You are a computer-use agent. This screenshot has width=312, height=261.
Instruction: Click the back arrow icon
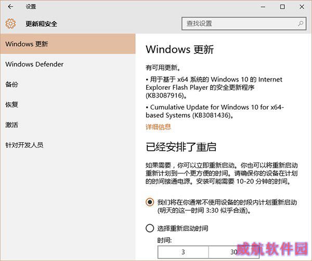pos(10,7)
